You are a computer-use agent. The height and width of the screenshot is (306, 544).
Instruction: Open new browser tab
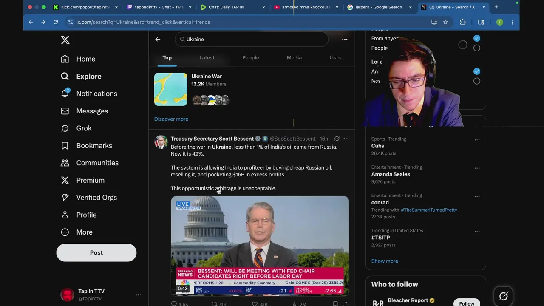pyautogui.click(x=496, y=7)
